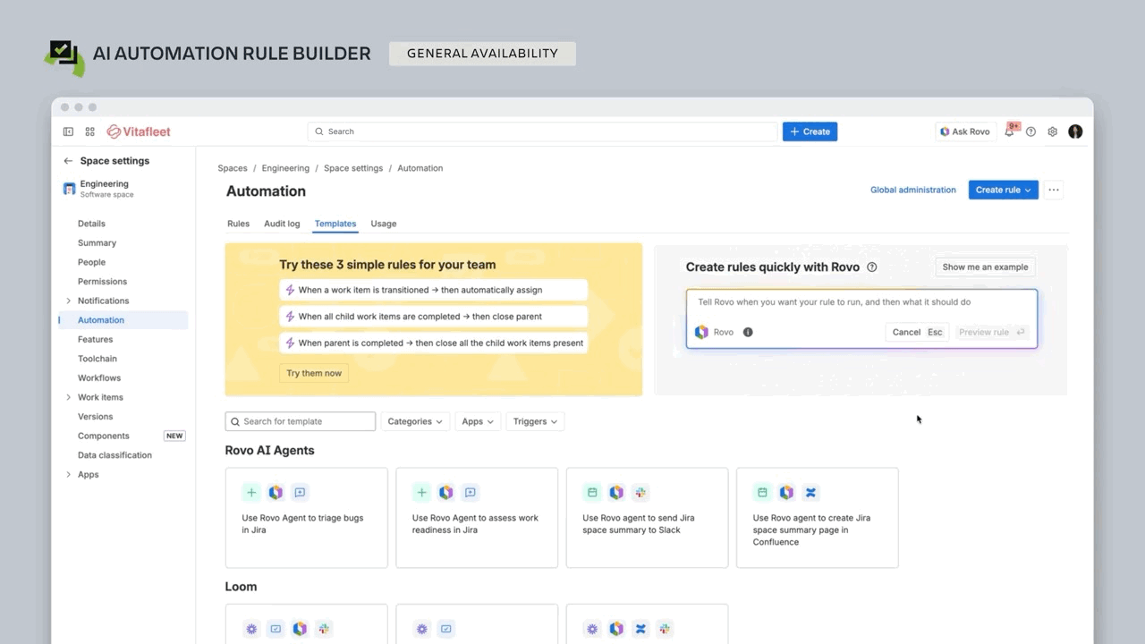Open the Apps filter dropdown
This screenshot has width=1145, height=644.
pos(479,421)
